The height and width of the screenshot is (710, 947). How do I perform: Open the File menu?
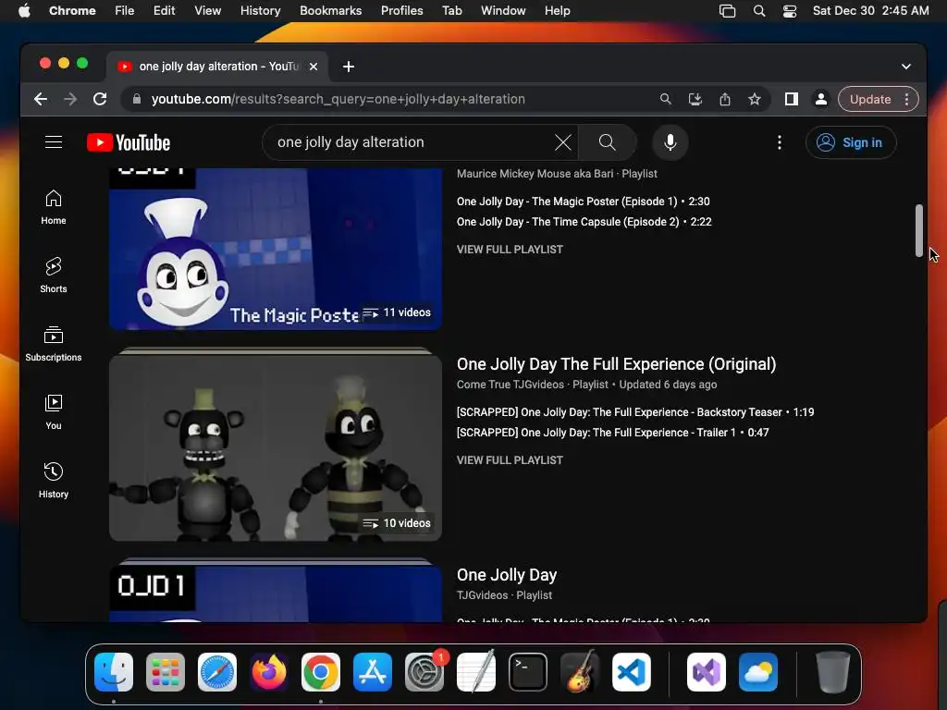pos(125,11)
